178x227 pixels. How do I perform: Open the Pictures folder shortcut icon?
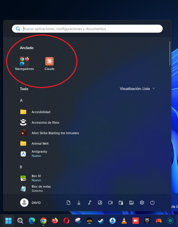pos(100,203)
